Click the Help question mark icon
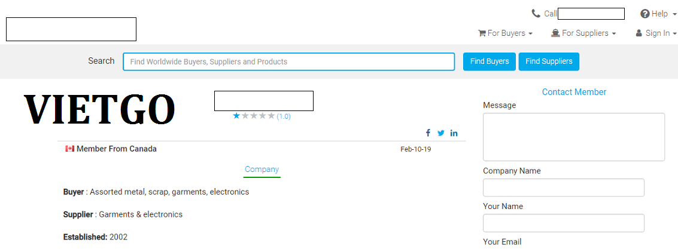The width and height of the screenshot is (678, 249). click(x=644, y=14)
